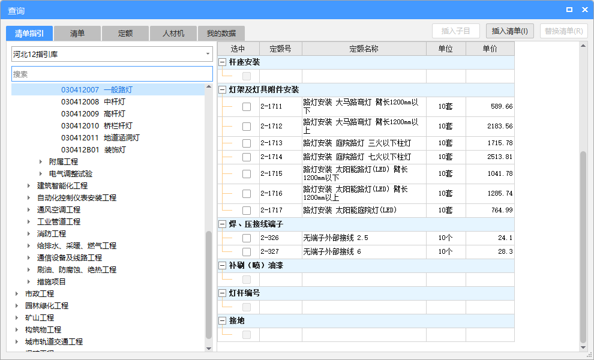Click the 定额号 column header

[x=280, y=49]
